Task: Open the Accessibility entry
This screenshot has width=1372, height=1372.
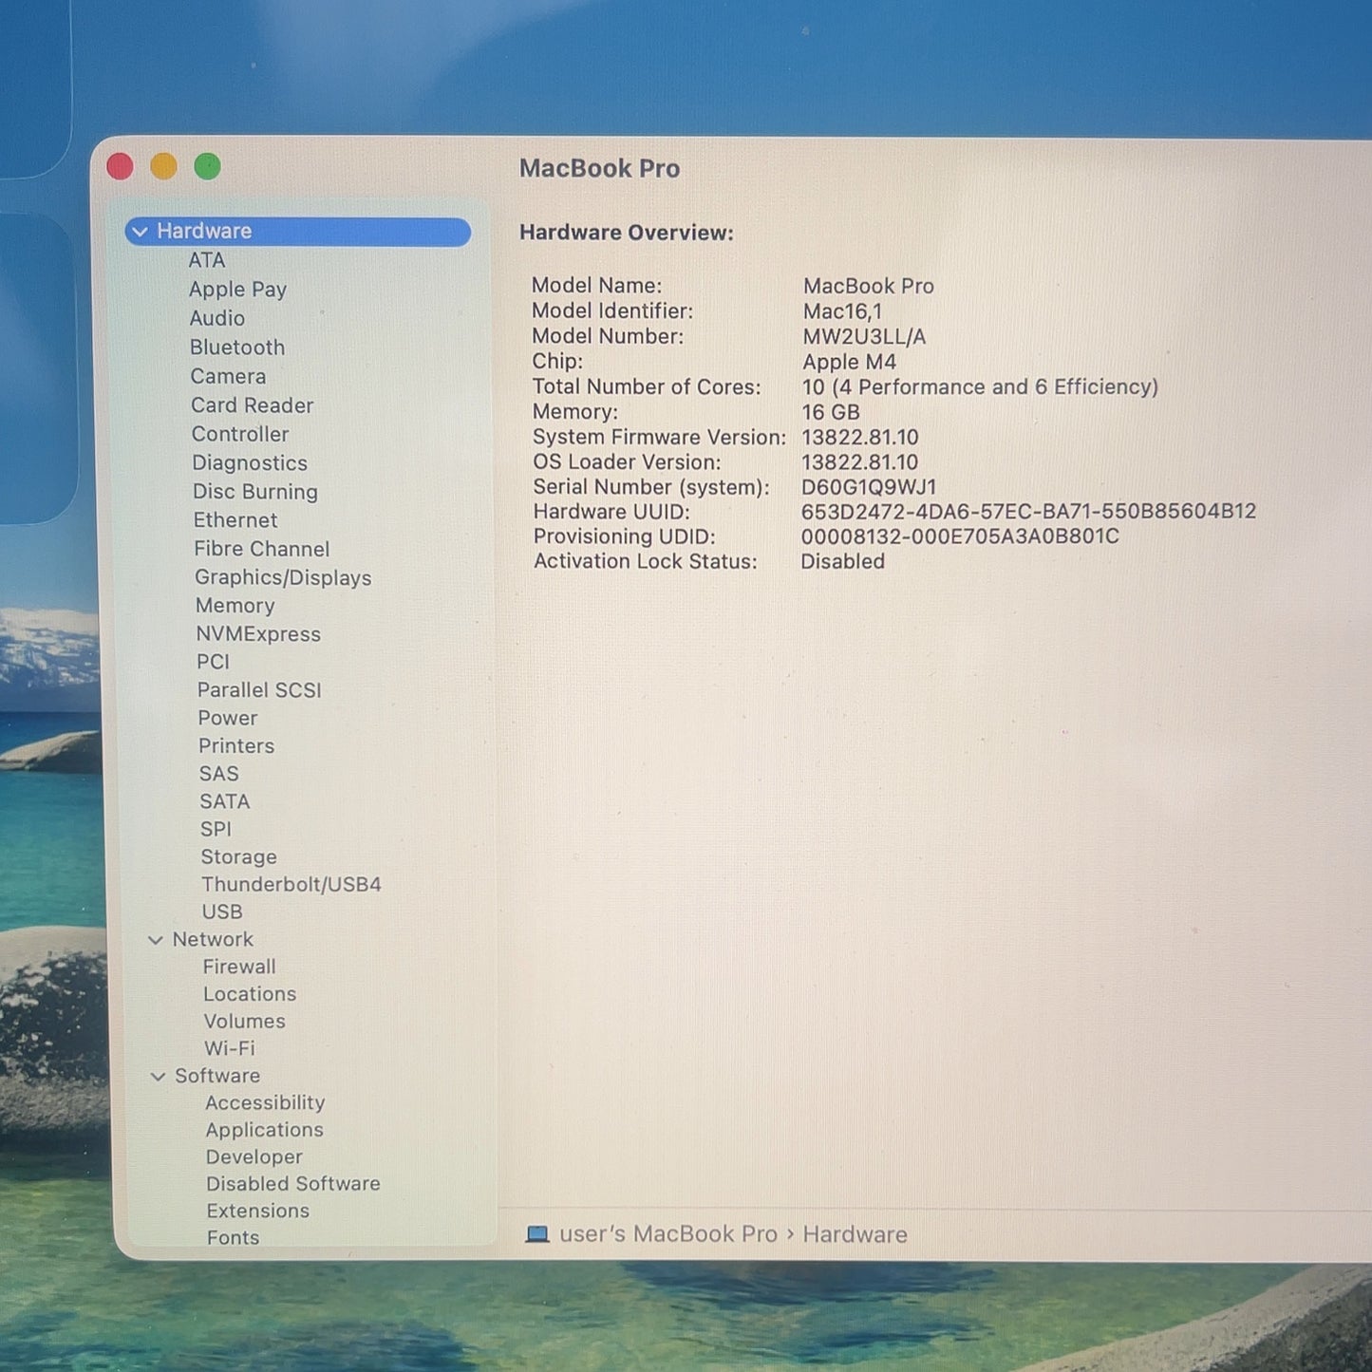Action: pos(265,1103)
